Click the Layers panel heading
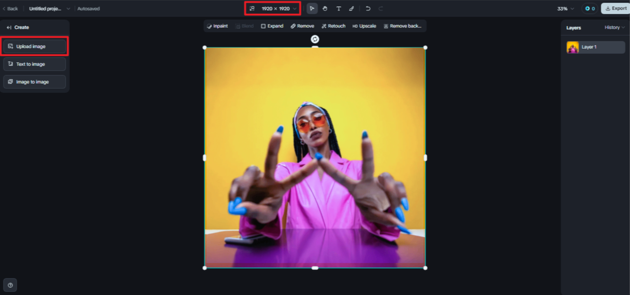 point(573,28)
